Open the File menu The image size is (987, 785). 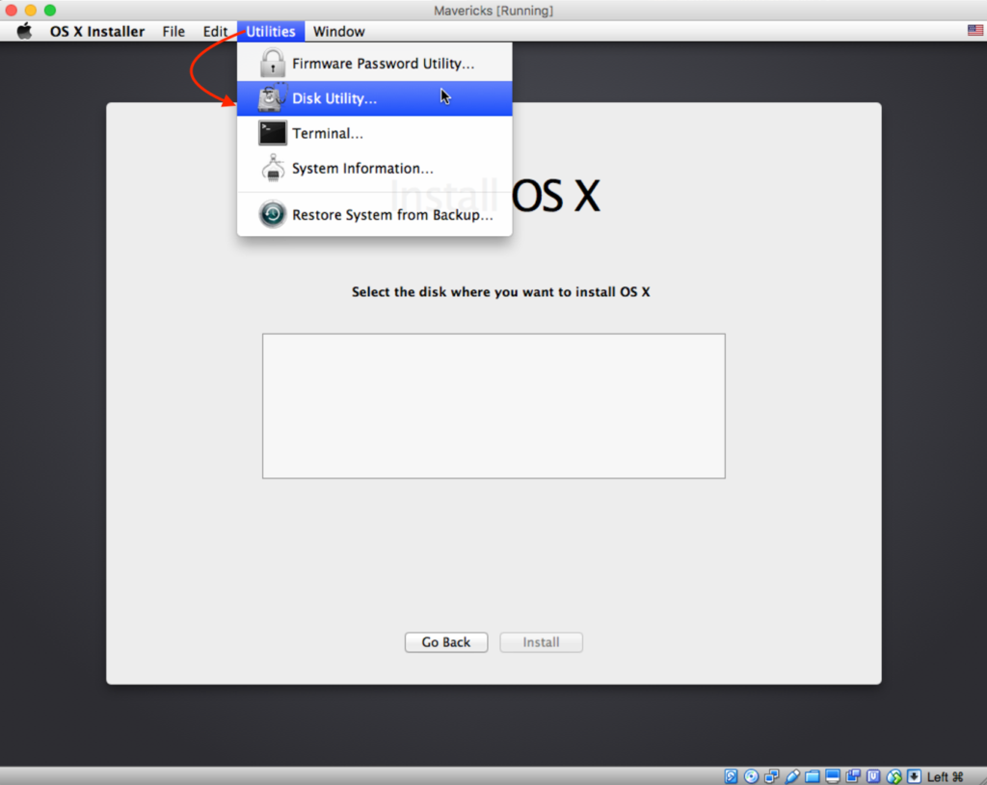click(x=173, y=31)
